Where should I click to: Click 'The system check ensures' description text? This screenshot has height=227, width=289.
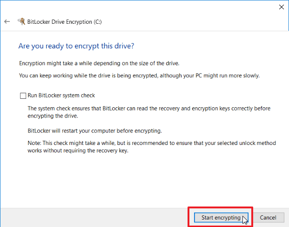tap(149, 112)
